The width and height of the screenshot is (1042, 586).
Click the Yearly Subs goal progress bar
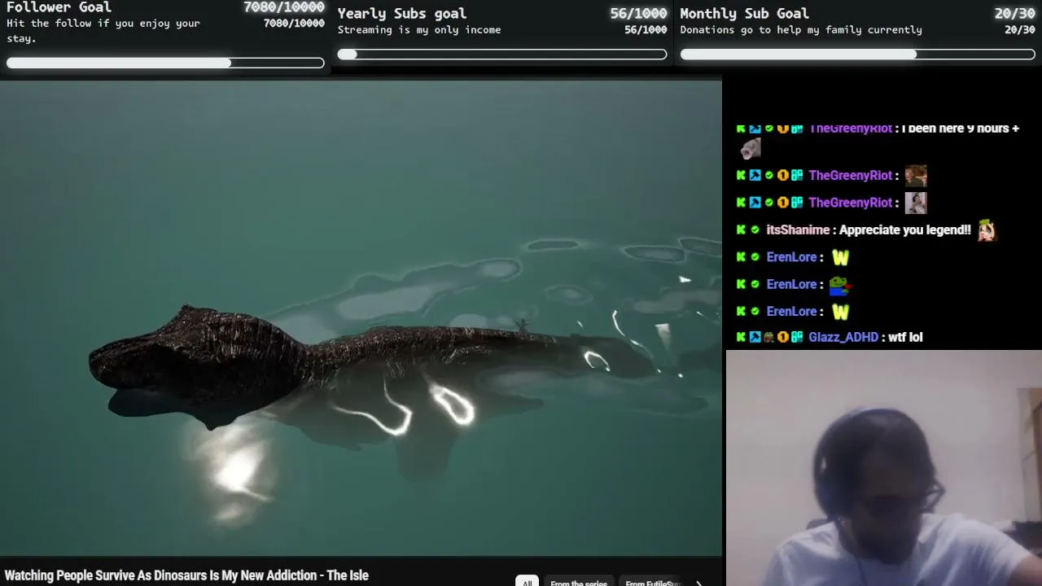click(x=502, y=55)
